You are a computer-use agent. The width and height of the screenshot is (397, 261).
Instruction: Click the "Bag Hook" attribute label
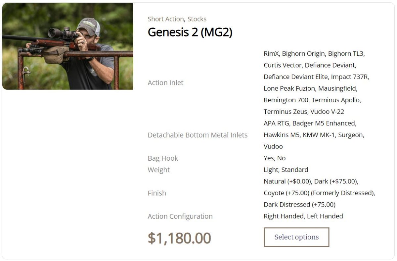[x=163, y=158]
